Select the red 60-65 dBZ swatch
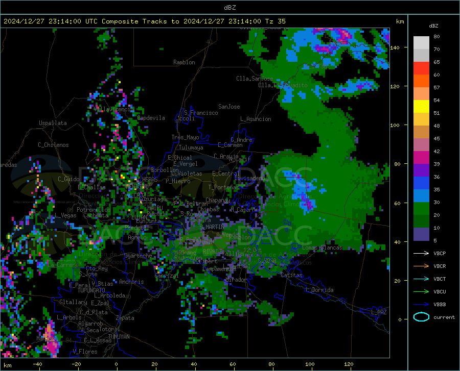This screenshot has height=371, width=460. point(421,68)
